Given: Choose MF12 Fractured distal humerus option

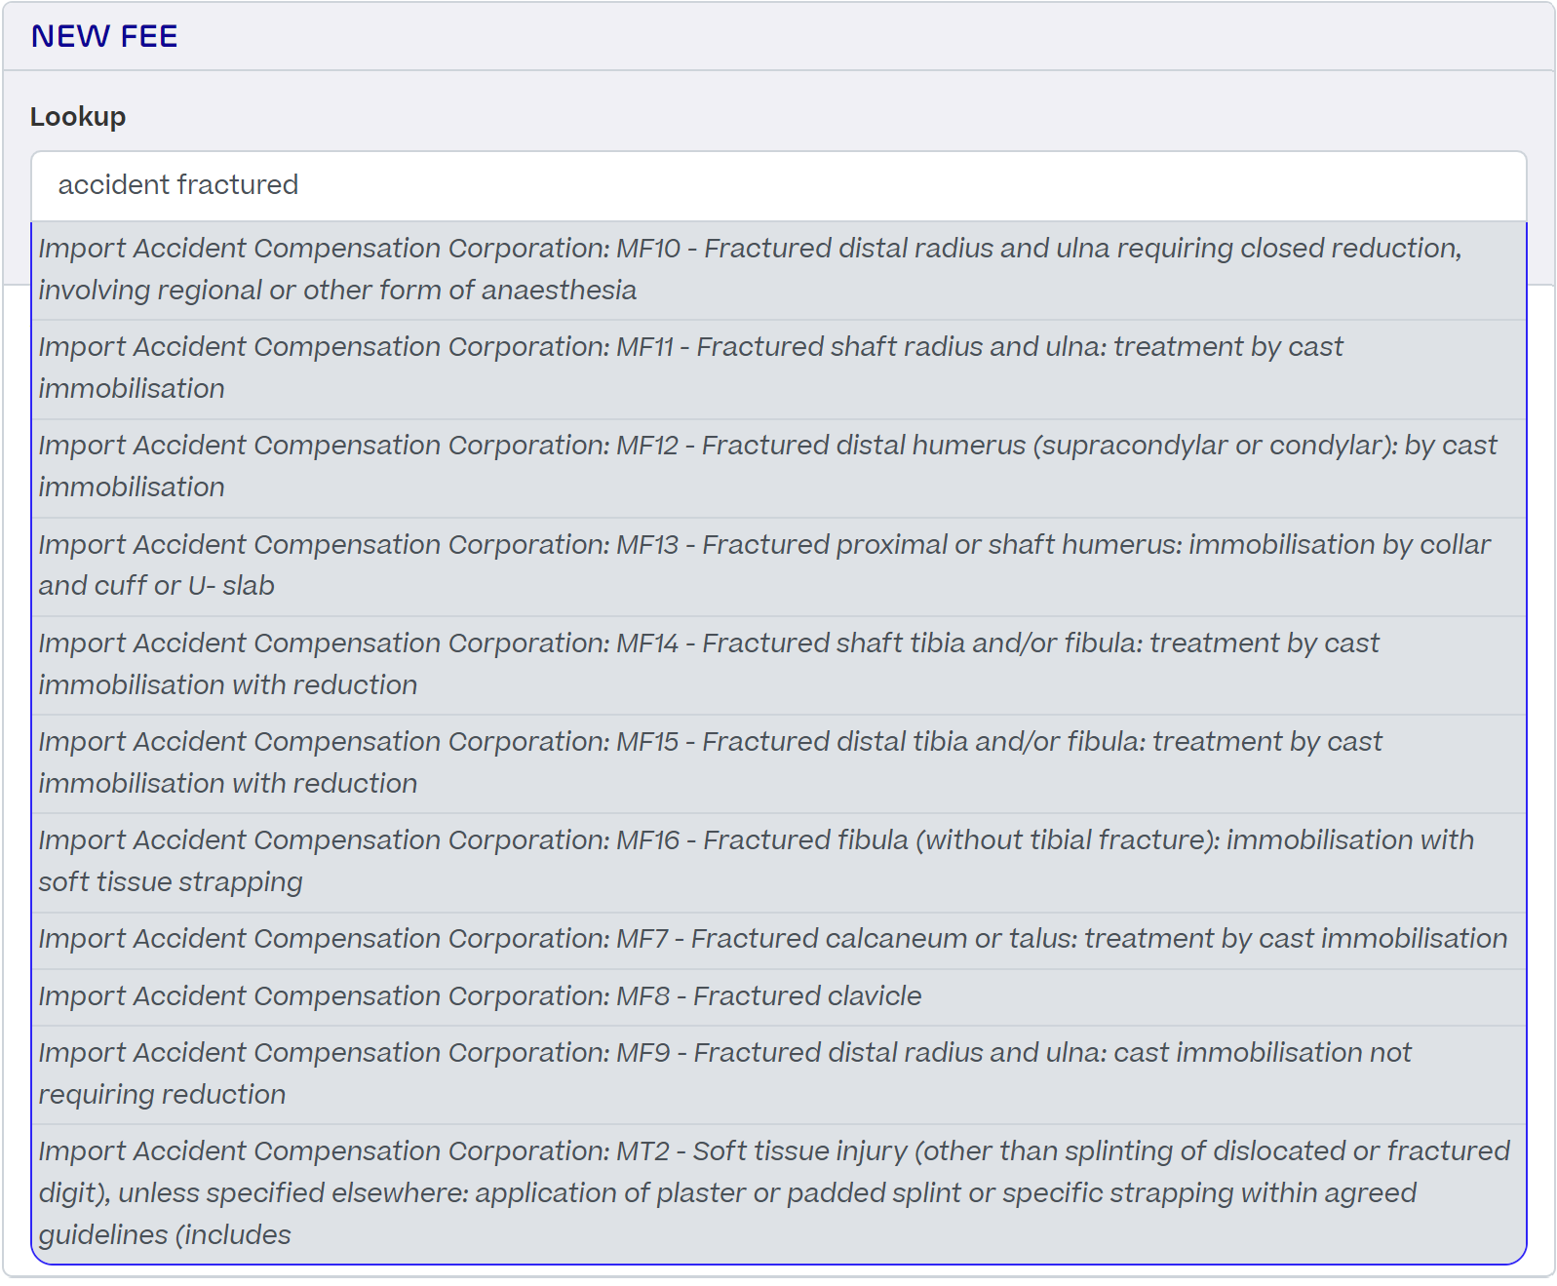Looking at the screenshot, I should pos(778,467).
